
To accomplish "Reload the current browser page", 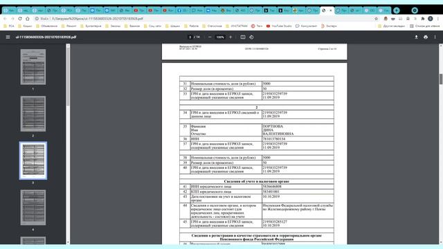I will pos(20,19).
